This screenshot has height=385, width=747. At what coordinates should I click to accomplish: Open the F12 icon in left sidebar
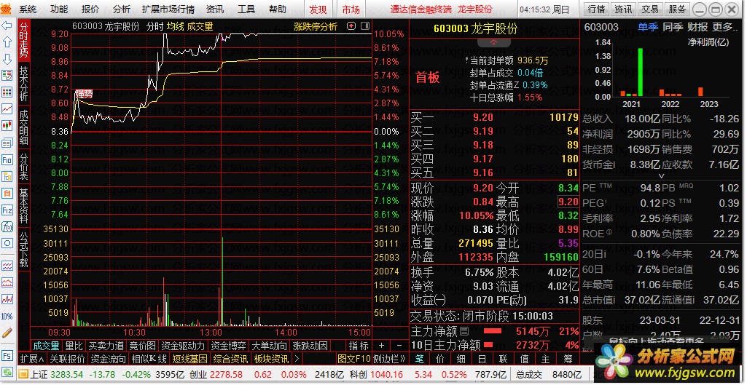7,210
